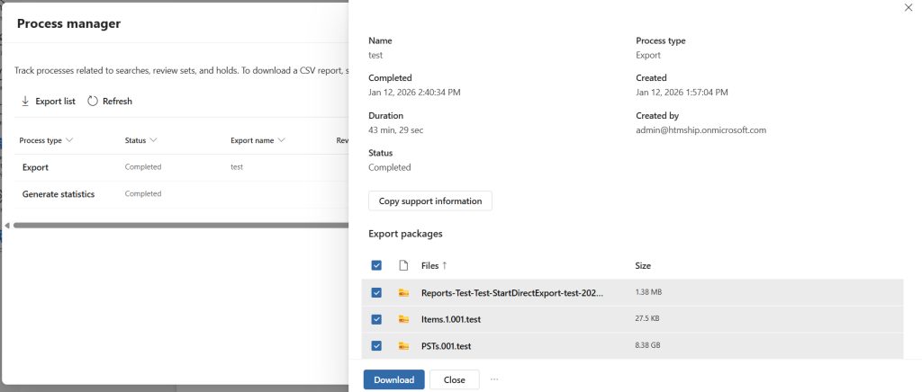Click the Download button

[393, 379]
